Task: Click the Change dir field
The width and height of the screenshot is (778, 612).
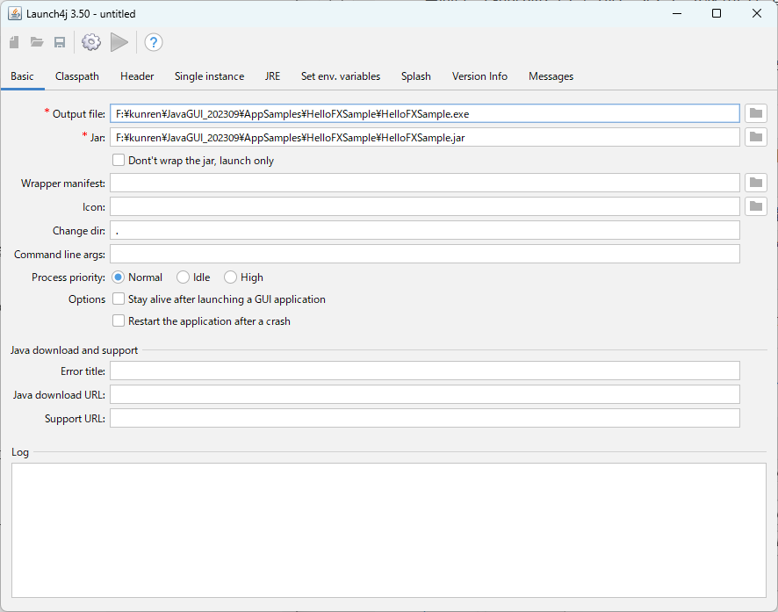Action: point(425,230)
